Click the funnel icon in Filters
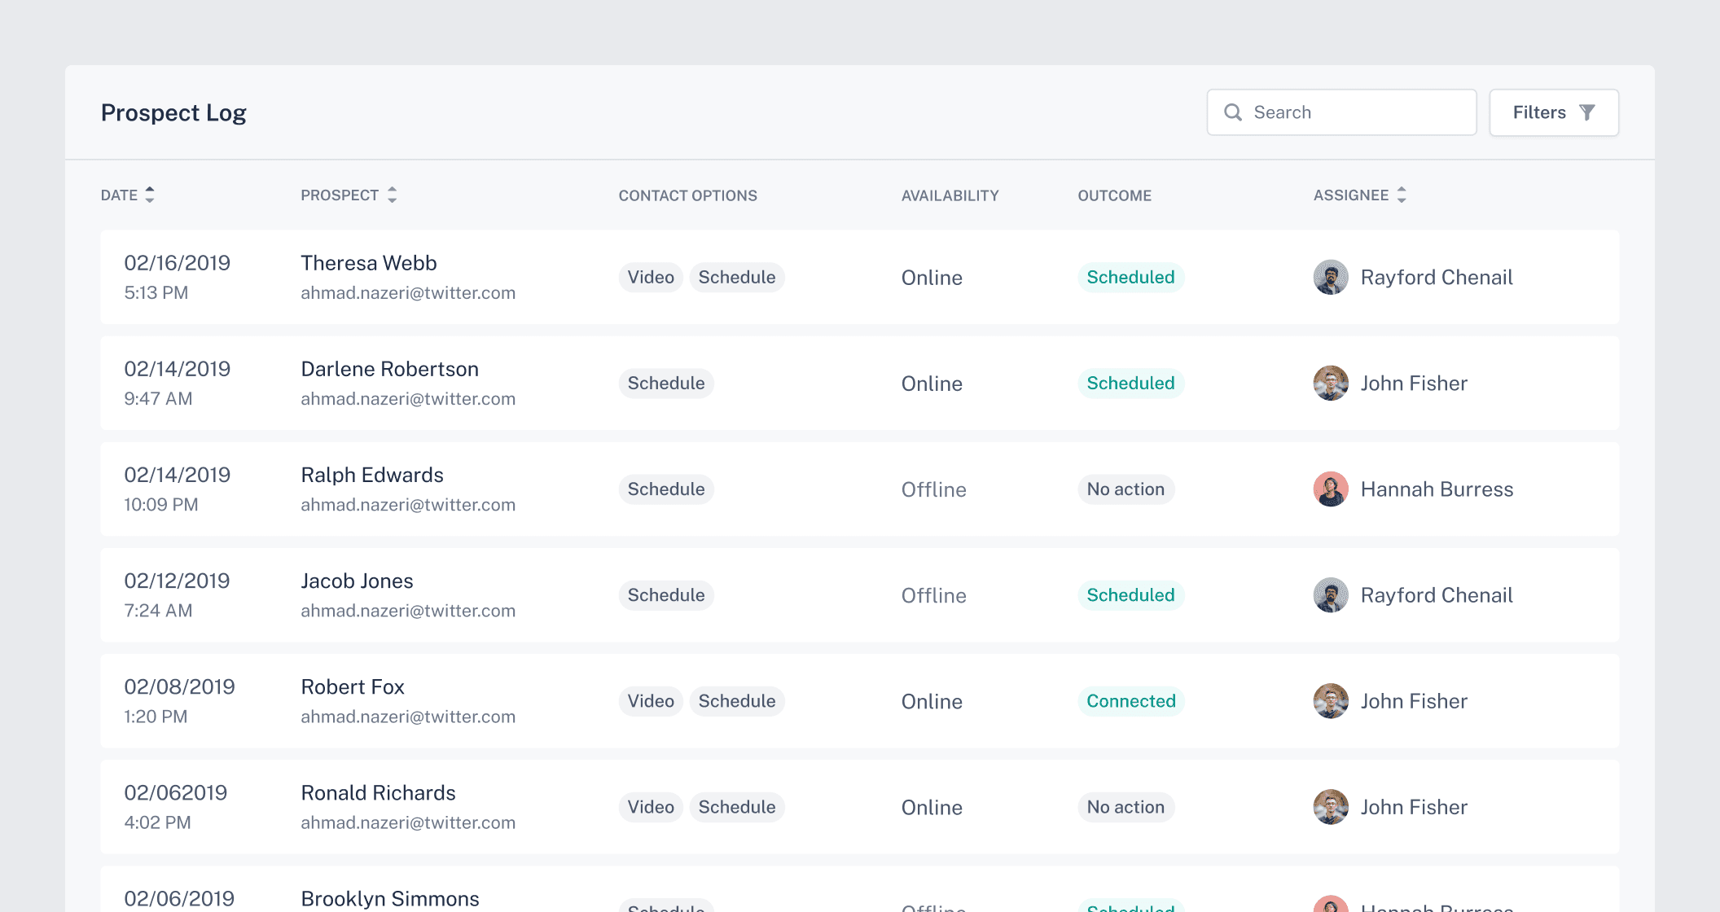 pos(1586,112)
